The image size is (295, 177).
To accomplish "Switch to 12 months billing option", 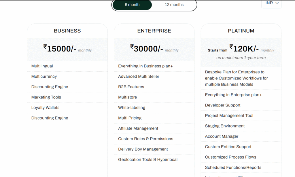I will click(174, 5).
